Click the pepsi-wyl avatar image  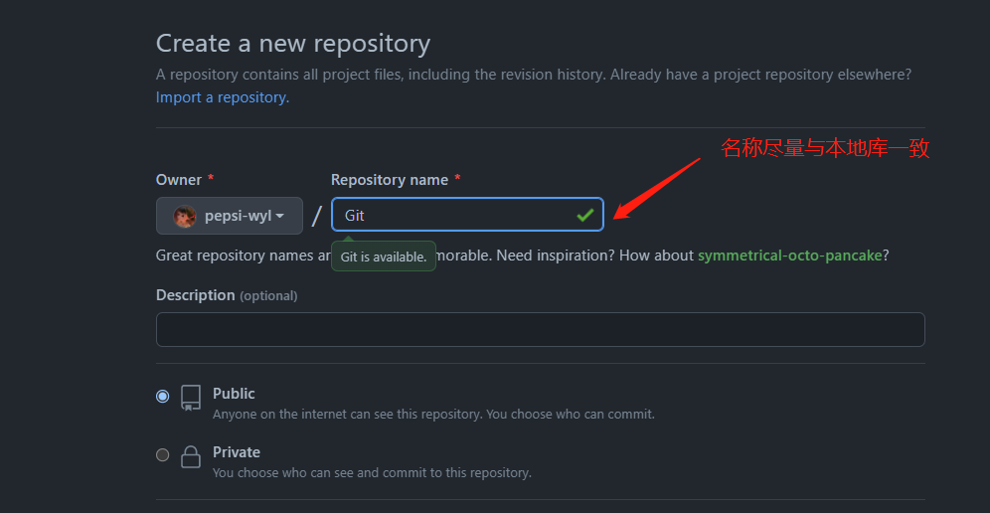click(184, 216)
